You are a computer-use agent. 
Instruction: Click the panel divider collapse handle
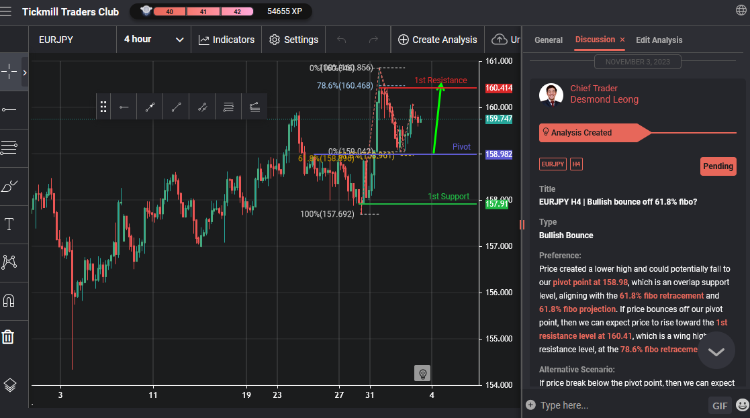tap(522, 224)
